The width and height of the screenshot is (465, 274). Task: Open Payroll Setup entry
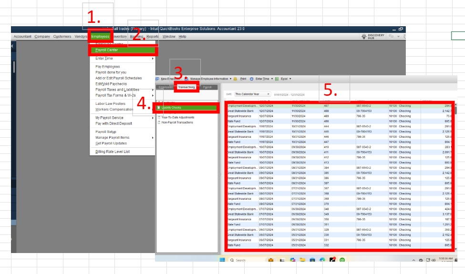tap(105, 132)
